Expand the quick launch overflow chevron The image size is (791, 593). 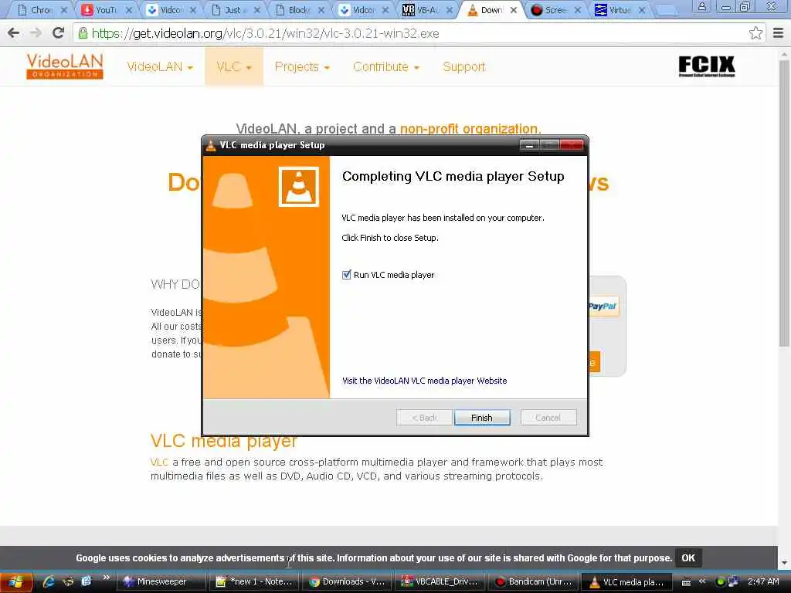click(106, 578)
